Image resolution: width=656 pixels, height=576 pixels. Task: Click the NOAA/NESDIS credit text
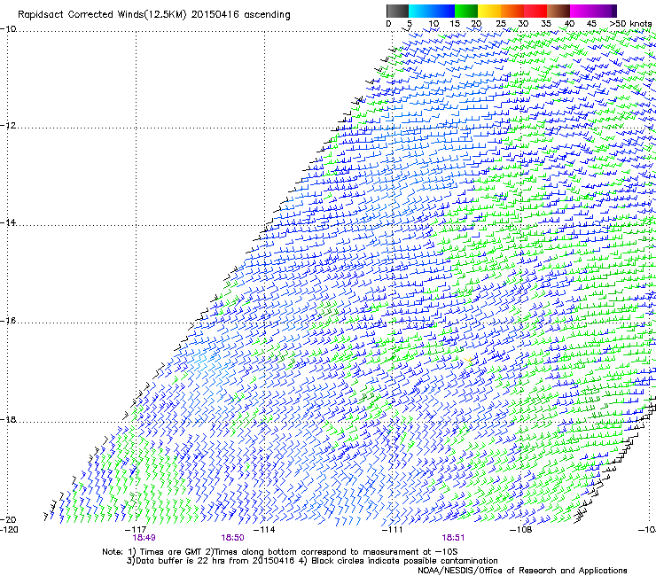(522, 571)
